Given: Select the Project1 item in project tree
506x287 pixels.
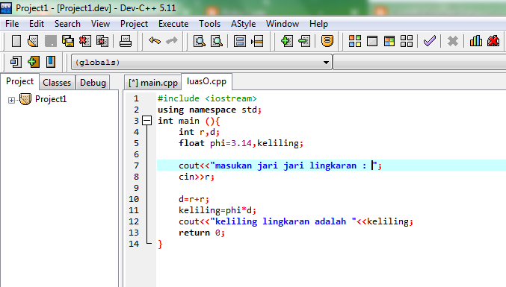Looking at the screenshot, I should [x=51, y=99].
